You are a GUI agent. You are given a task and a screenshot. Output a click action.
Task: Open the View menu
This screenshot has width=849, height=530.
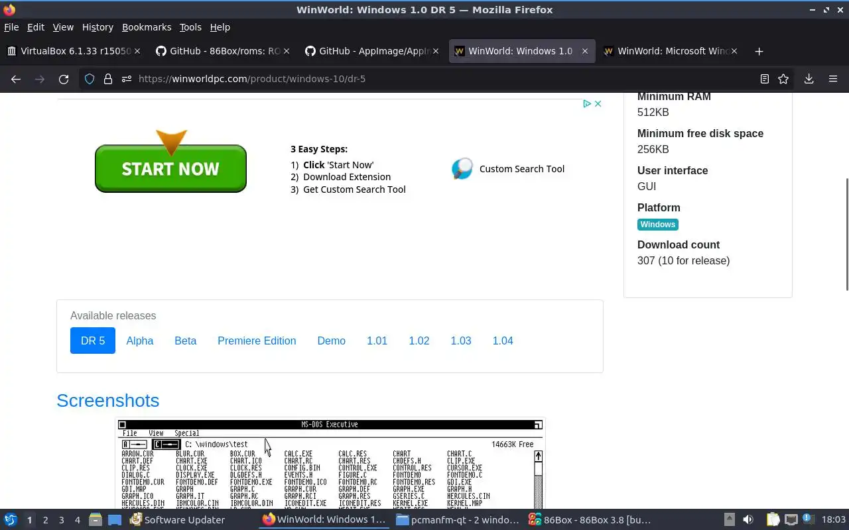tap(63, 27)
